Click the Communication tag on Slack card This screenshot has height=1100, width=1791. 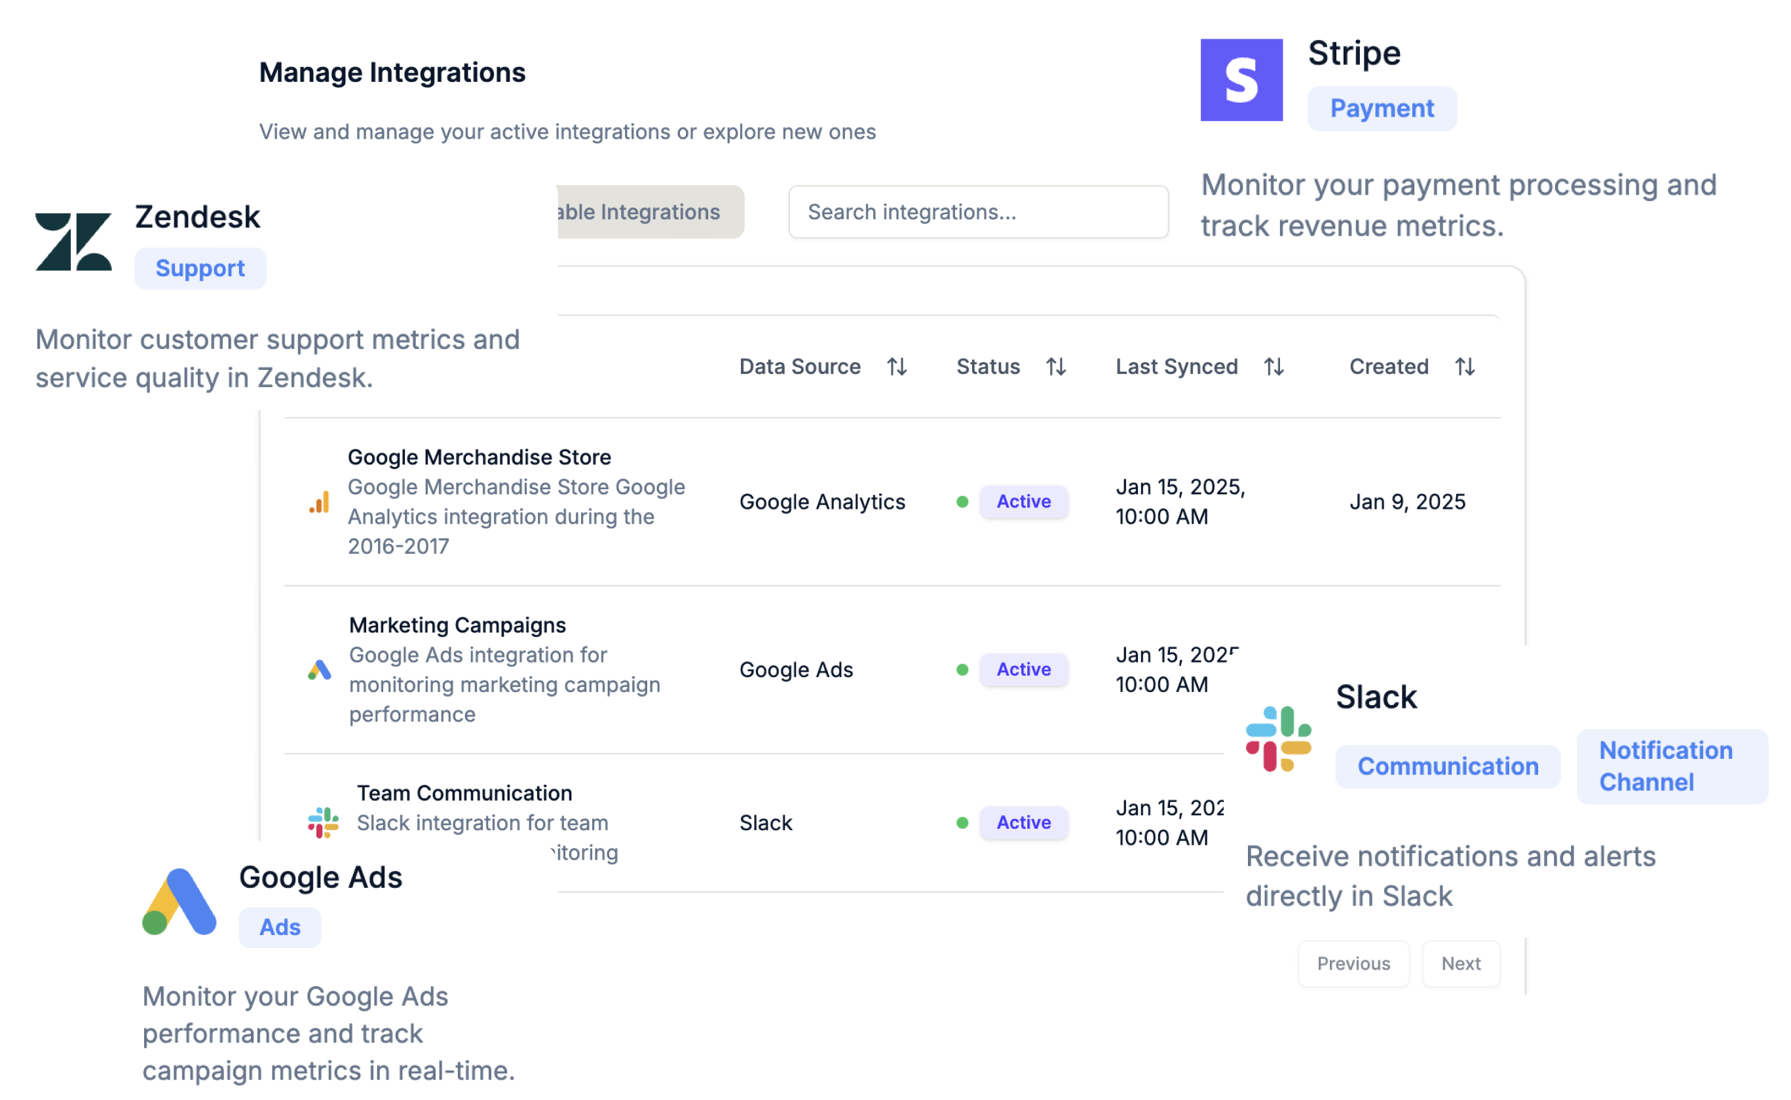click(x=1446, y=765)
